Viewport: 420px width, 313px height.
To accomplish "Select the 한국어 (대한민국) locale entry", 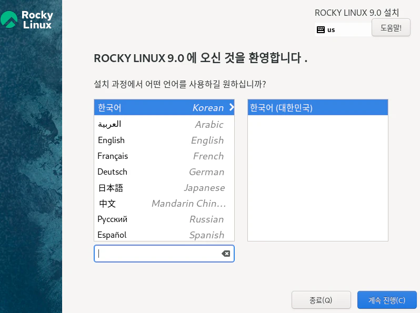I will [x=318, y=108].
